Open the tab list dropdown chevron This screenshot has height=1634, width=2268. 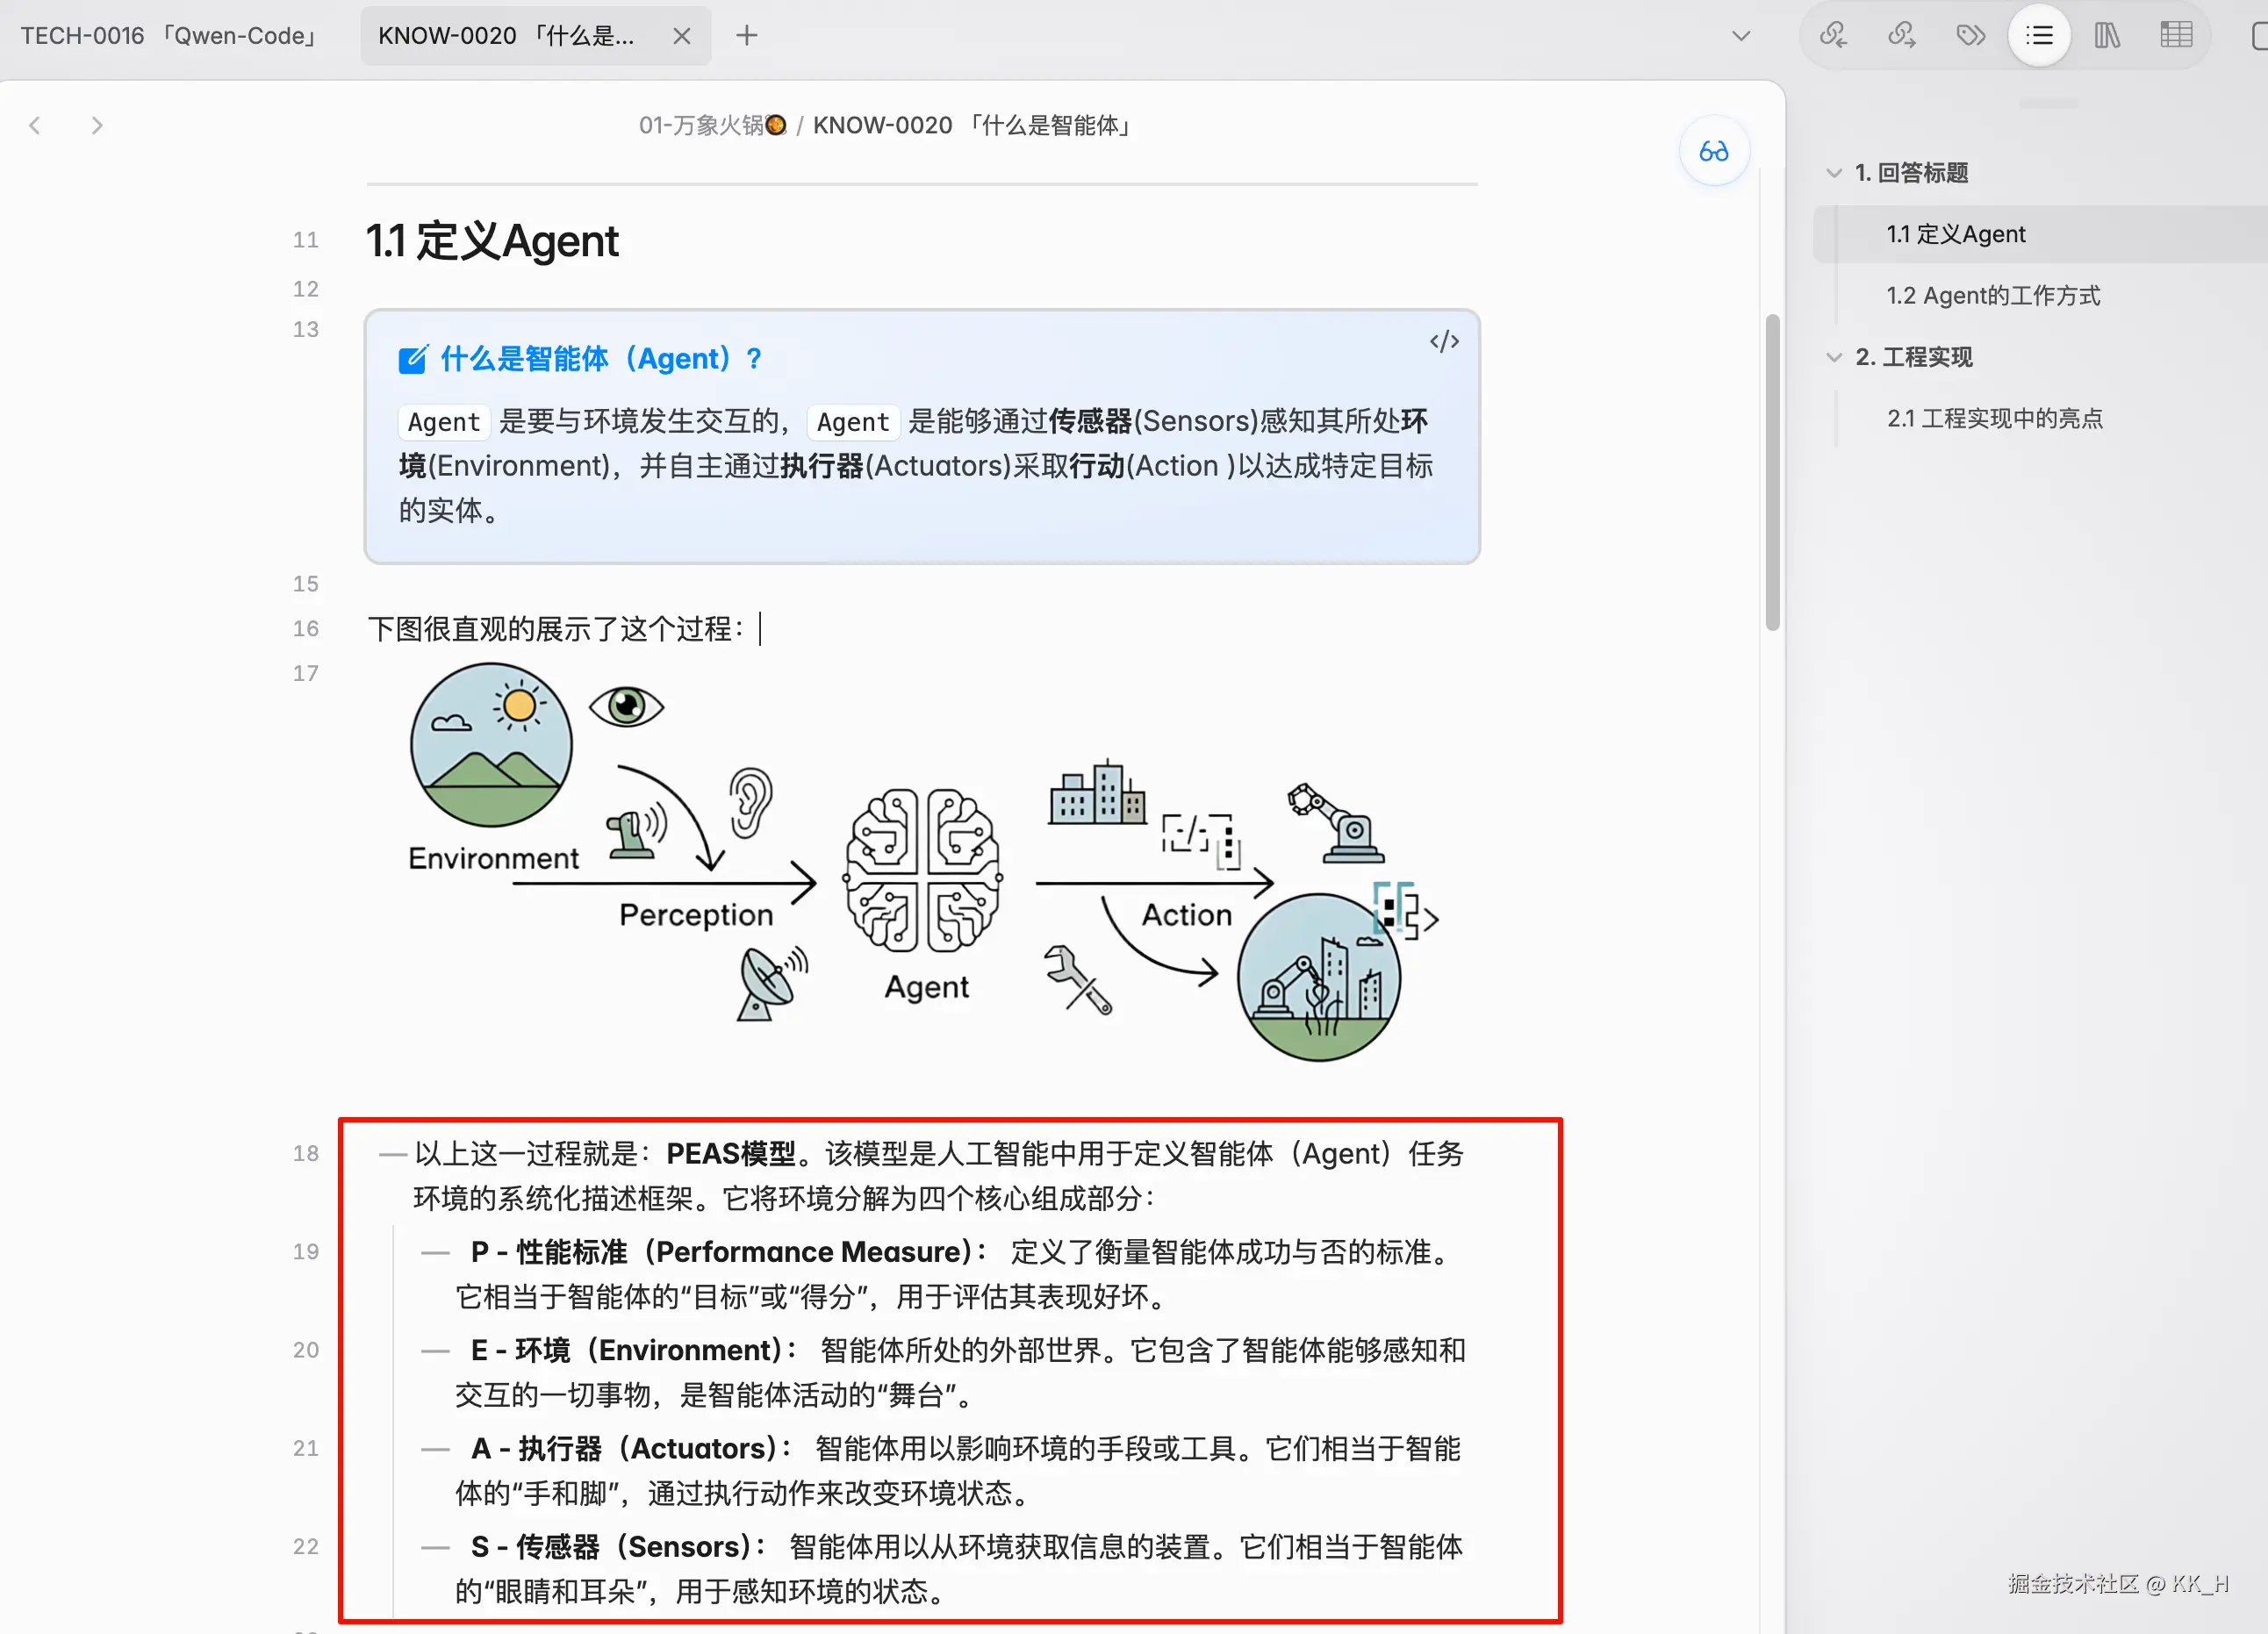point(1741,34)
